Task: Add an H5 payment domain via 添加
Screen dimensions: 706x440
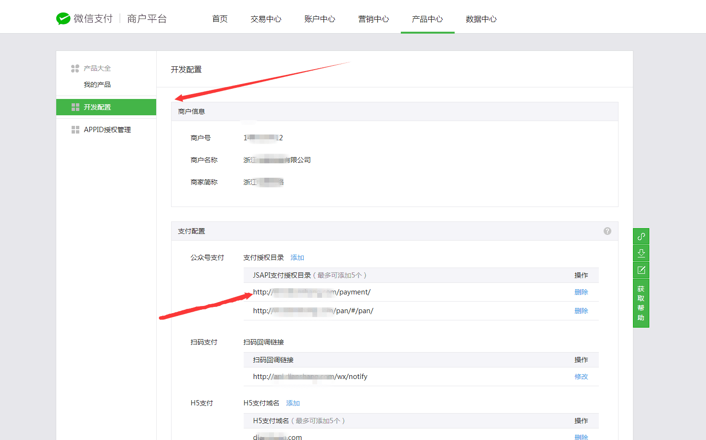Action: tap(293, 403)
